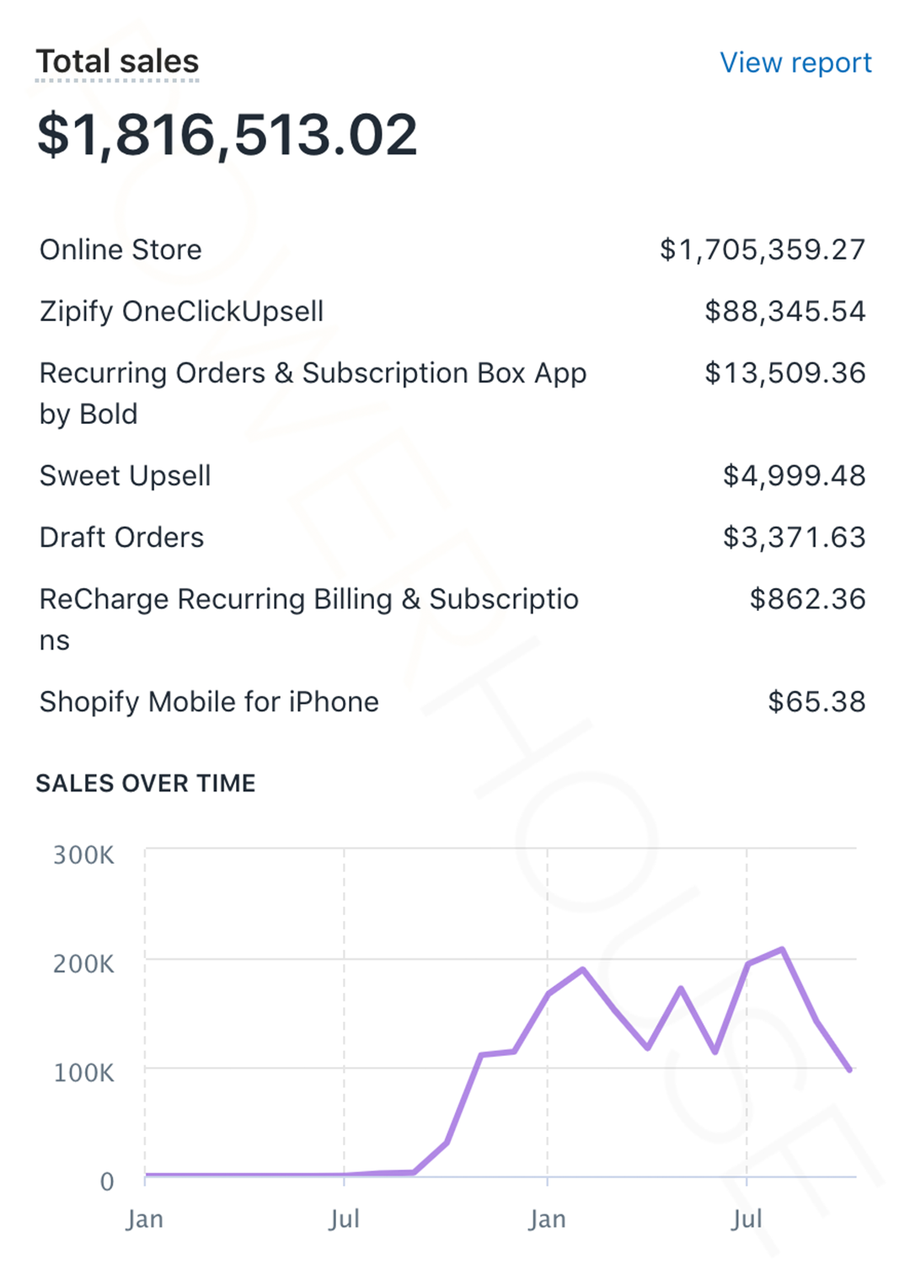Click the Total sales heading
Image resolution: width=910 pixels, height=1275 pixels.
point(117,62)
